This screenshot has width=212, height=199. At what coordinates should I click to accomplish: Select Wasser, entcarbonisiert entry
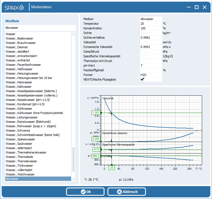click(38, 56)
